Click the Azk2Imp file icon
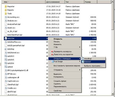Viewport: 115px width, 97px height. click(6, 49)
